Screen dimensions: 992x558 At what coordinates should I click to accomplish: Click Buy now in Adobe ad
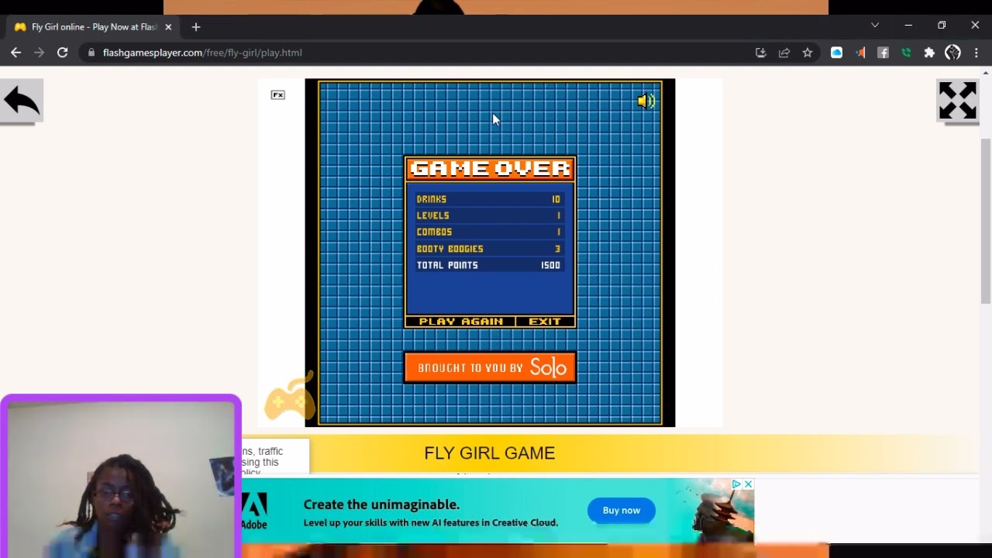(x=622, y=511)
